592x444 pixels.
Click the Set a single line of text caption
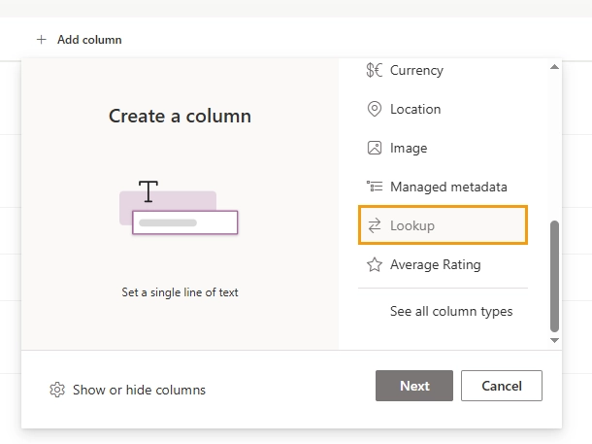(180, 292)
